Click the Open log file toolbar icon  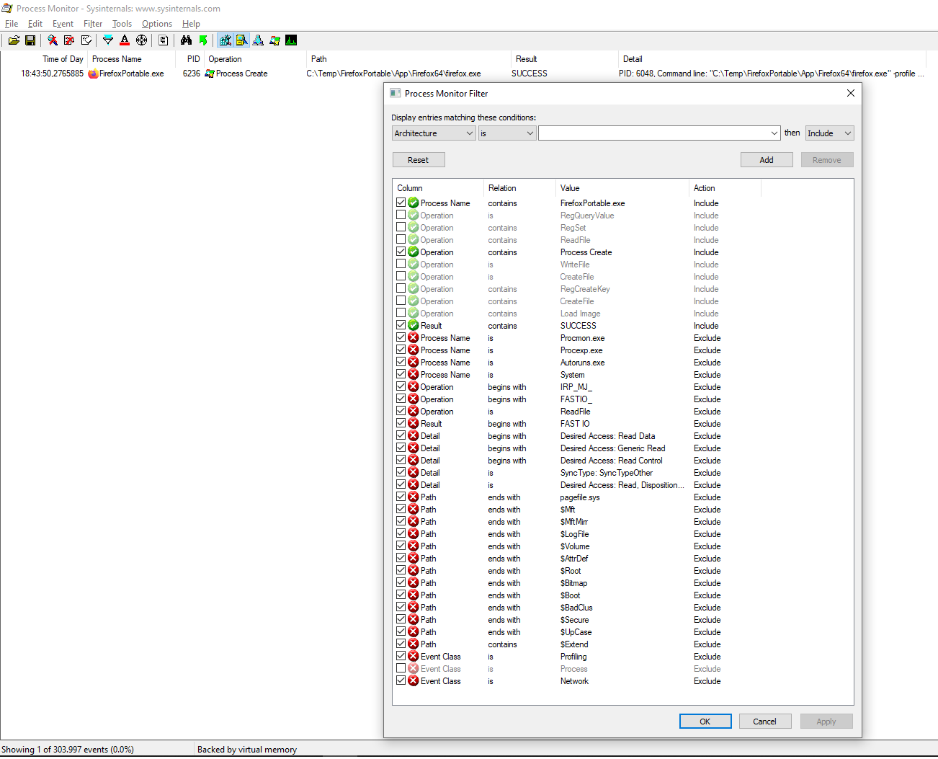14,40
